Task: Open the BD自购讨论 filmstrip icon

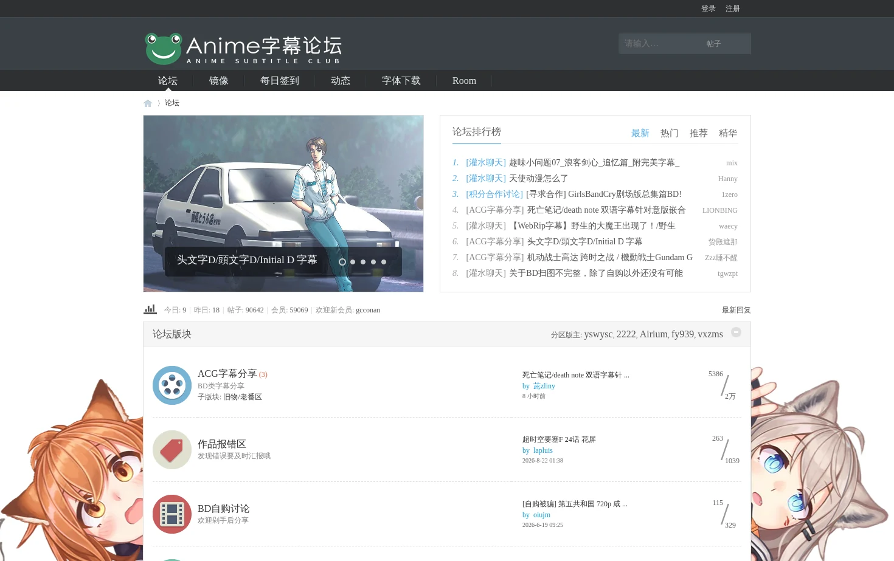Action: (x=172, y=514)
